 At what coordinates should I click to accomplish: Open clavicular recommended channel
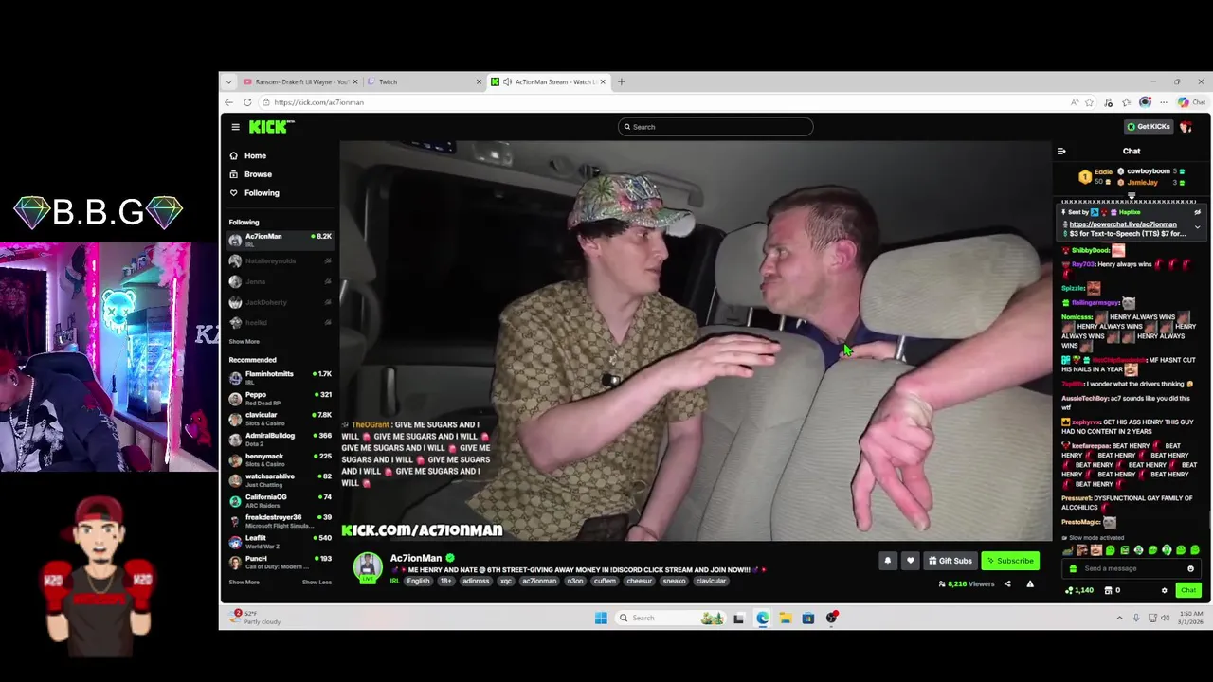click(x=281, y=418)
